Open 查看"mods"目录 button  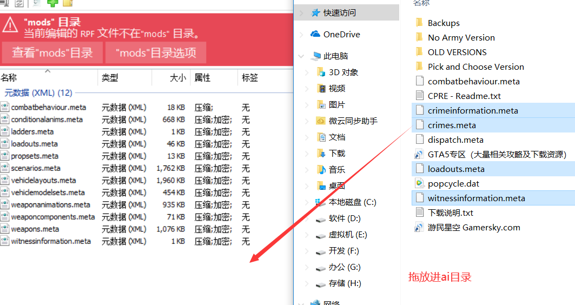(52, 53)
